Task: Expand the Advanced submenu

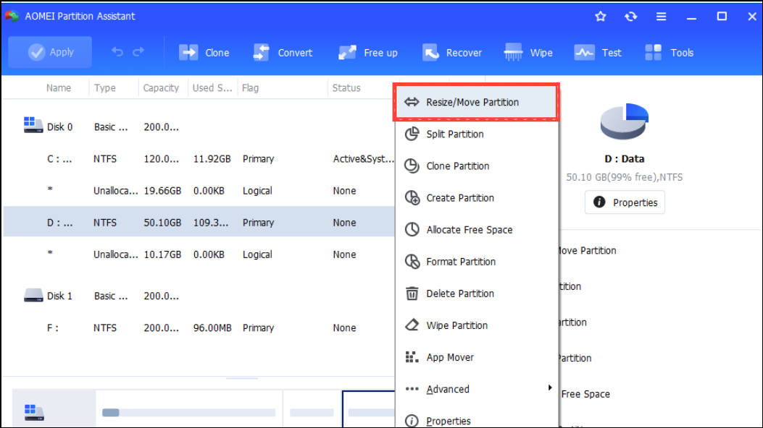Action: point(476,389)
